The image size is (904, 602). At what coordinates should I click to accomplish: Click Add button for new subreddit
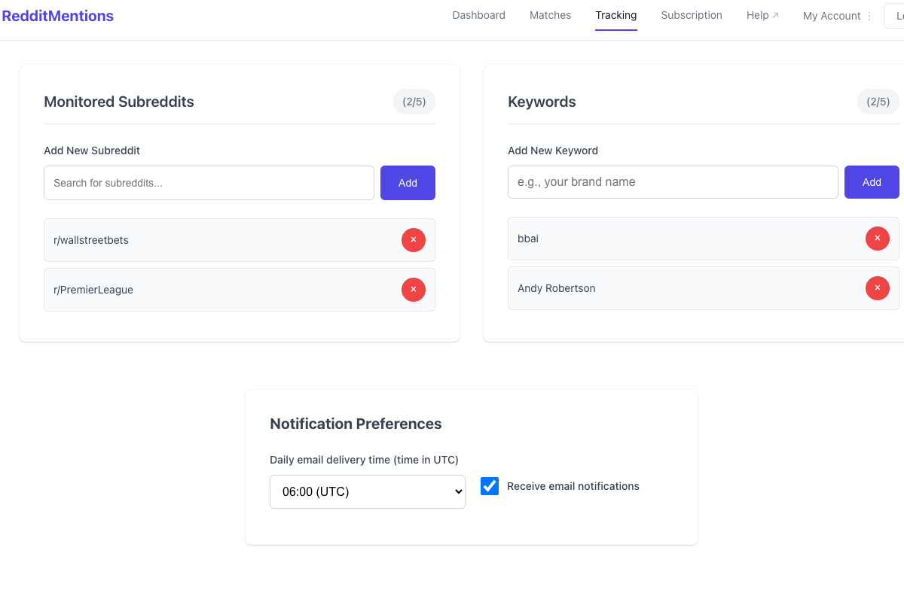(x=408, y=183)
